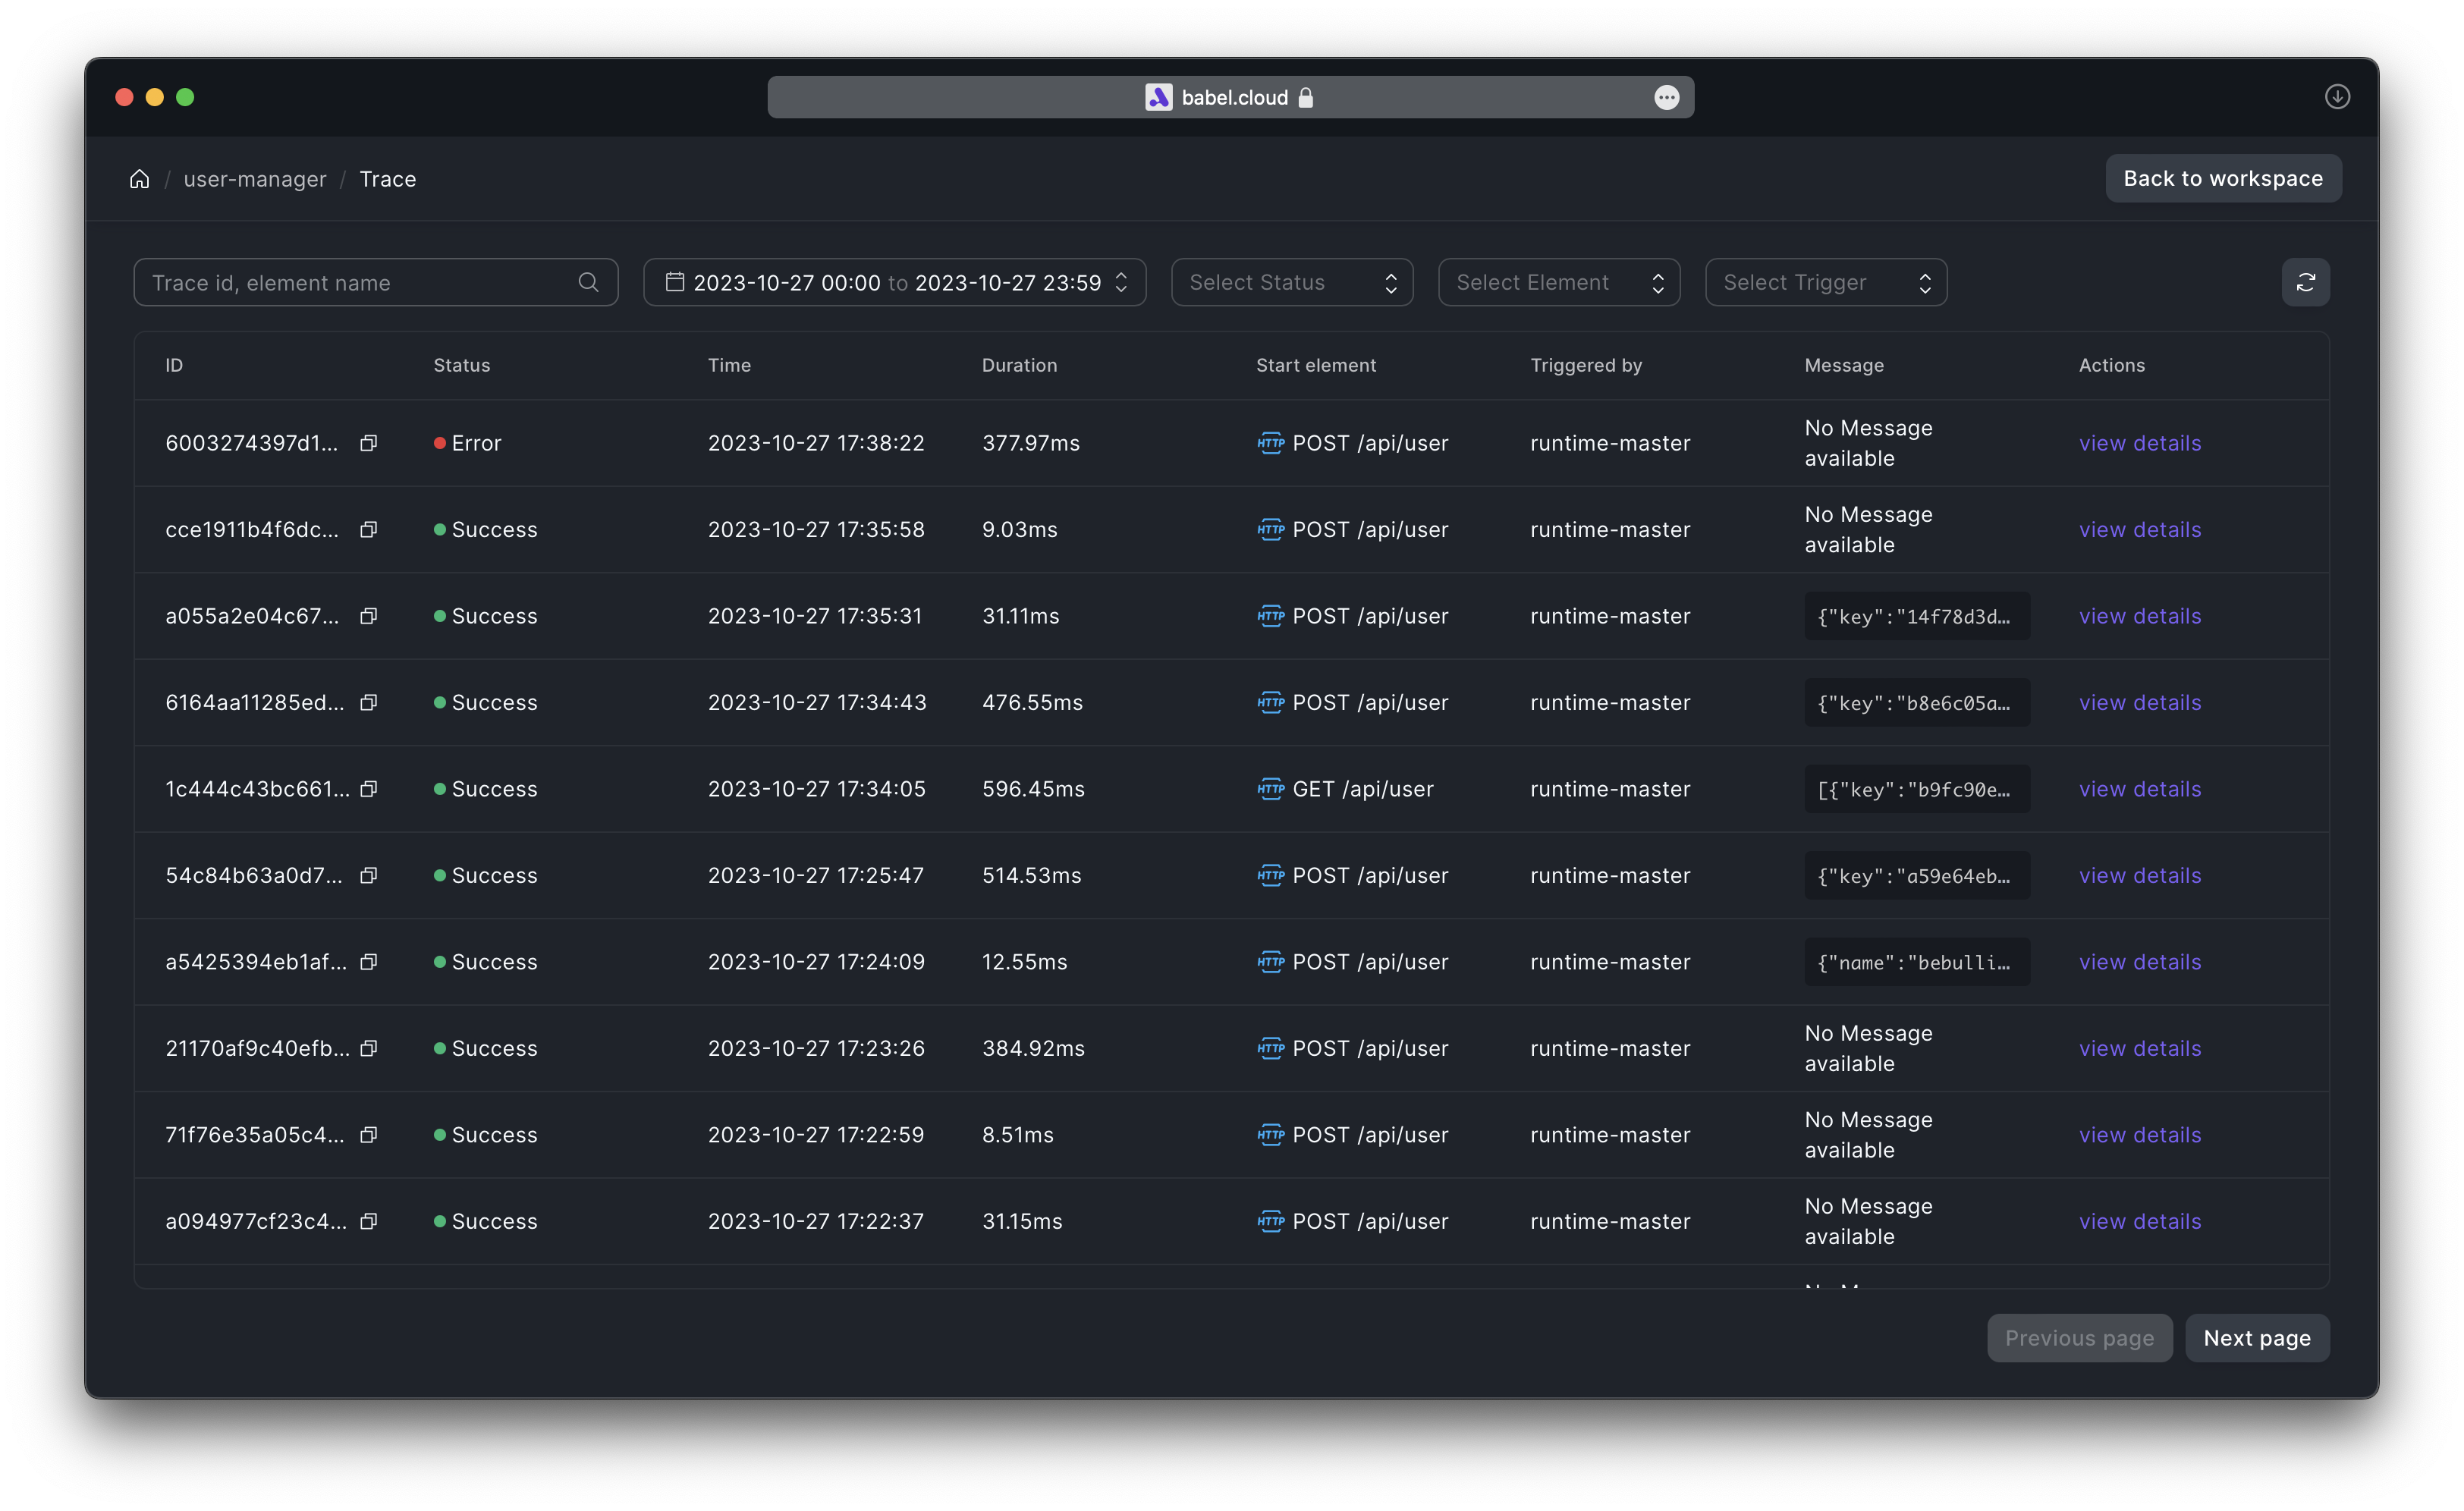Copy trace ID 54c84b63a0d7

coord(368,876)
